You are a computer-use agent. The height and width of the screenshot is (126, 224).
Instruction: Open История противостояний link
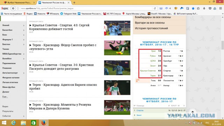click(151, 28)
